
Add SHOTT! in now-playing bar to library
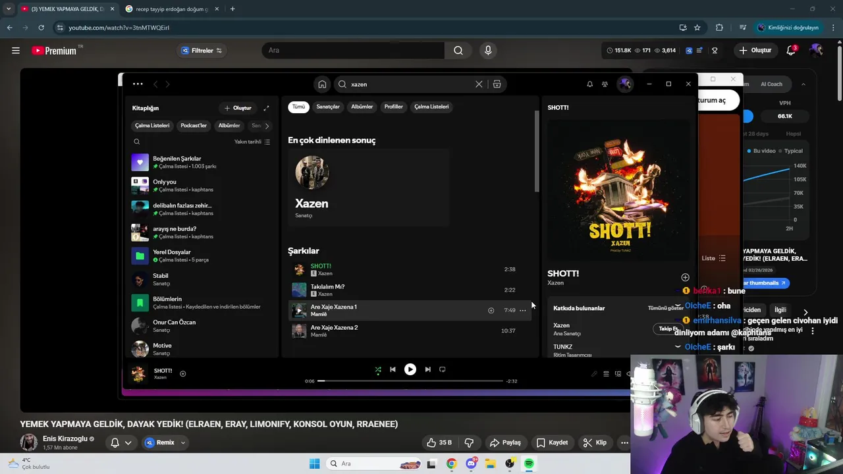click(183, 373)
